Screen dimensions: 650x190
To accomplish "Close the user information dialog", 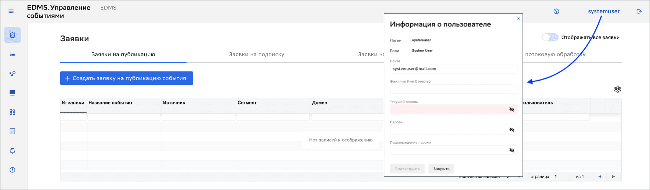I will (x=518, y=19).
